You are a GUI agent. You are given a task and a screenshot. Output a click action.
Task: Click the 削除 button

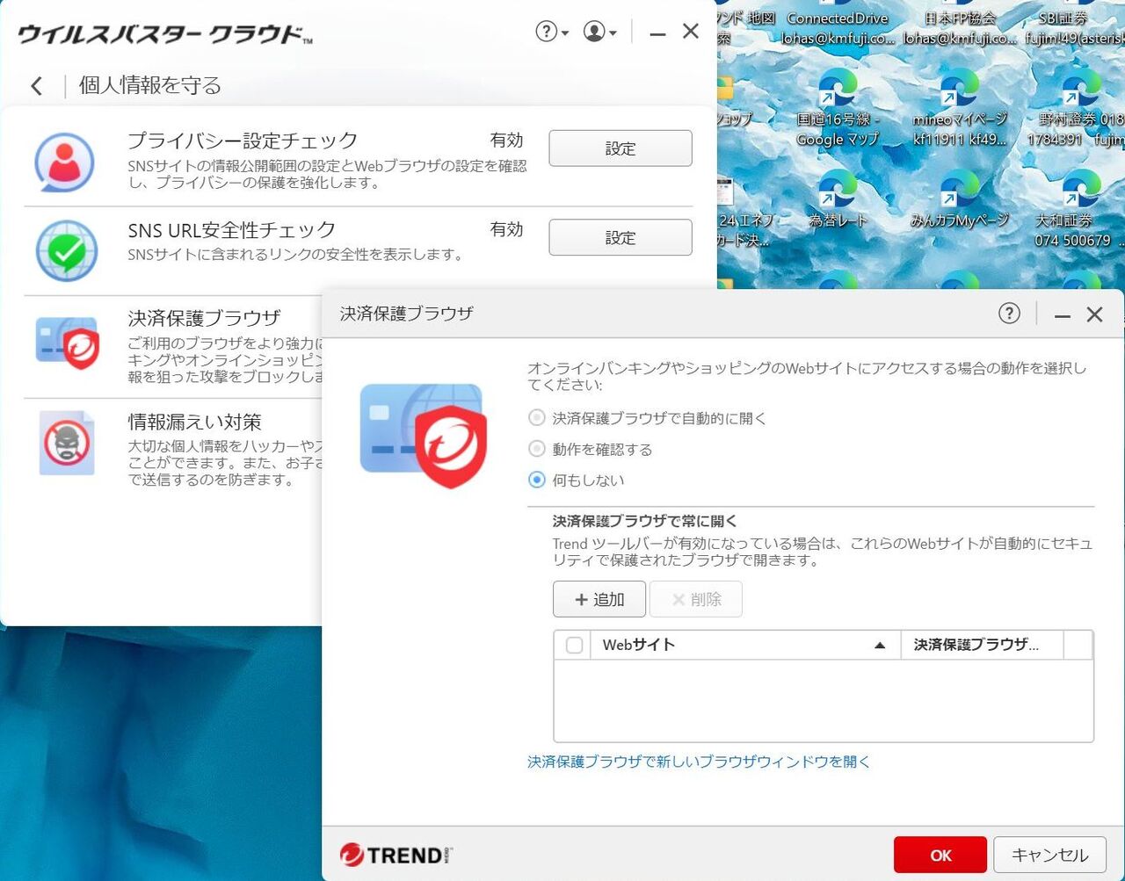(x=696, y=599)
